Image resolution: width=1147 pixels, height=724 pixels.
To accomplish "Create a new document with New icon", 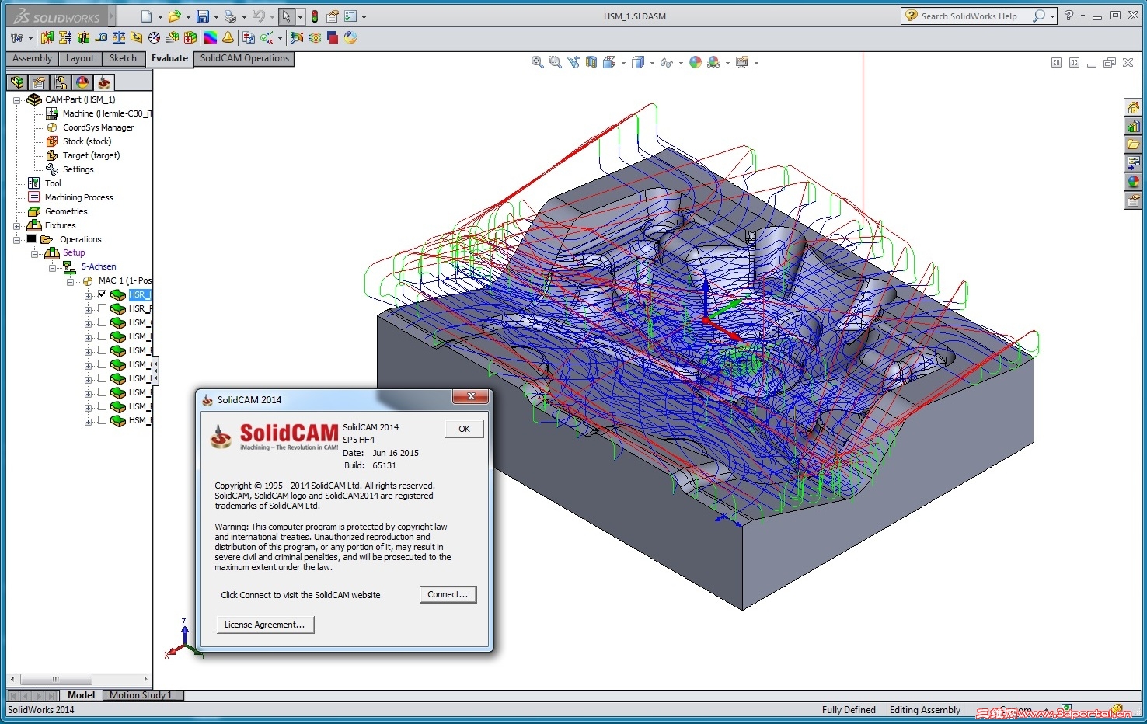I will tap(146, 16).
